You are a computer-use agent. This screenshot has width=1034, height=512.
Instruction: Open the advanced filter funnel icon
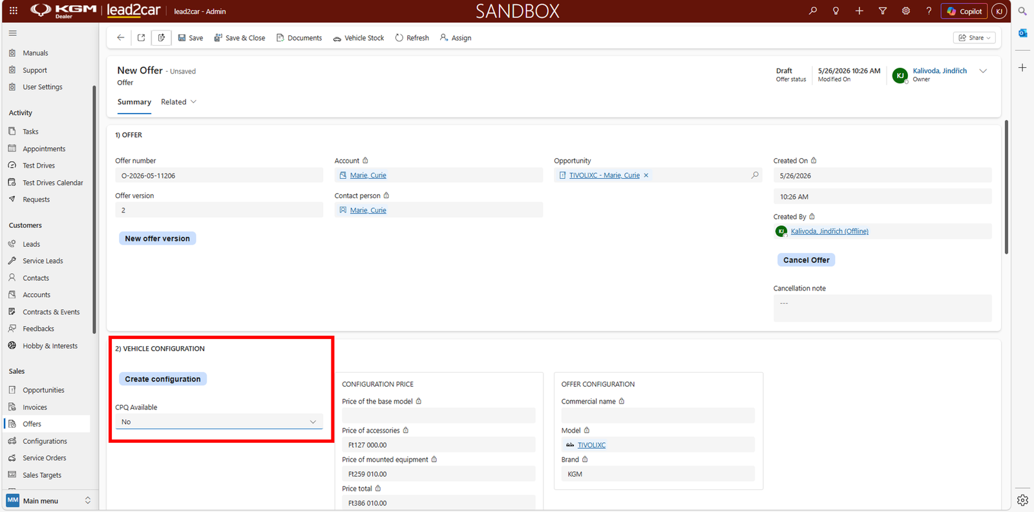pyautogui.click(x=883, y=11)
